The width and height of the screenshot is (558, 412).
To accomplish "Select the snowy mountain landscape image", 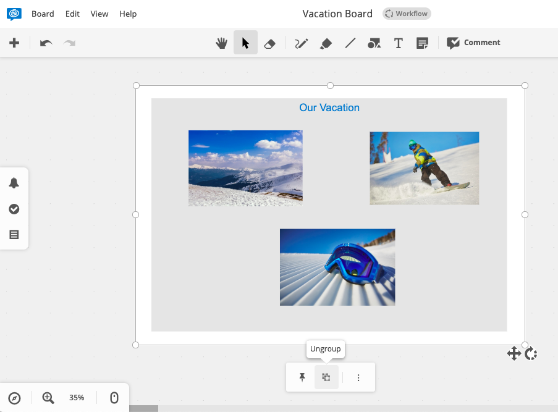I will pos(245,168).
